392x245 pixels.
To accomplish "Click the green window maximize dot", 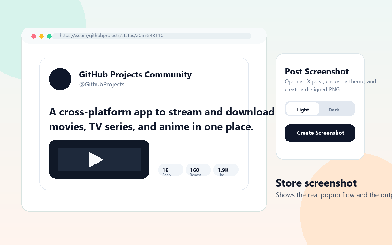I will pos(49,36).
